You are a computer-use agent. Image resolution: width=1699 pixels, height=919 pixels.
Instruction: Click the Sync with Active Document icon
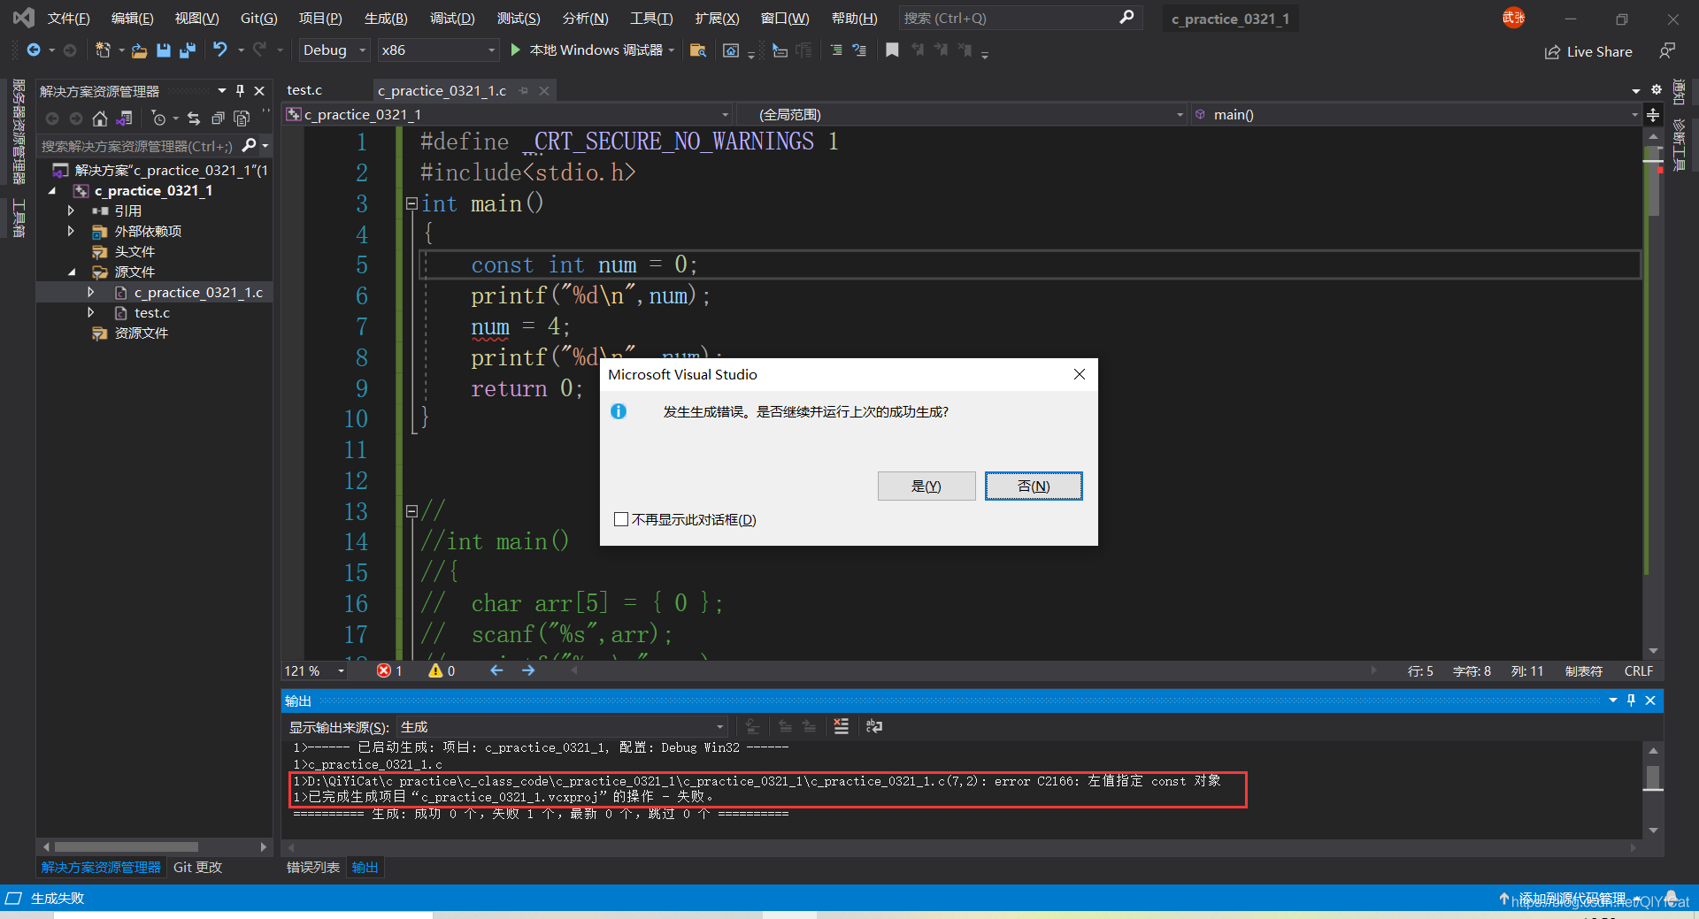(x=194, y=119)
